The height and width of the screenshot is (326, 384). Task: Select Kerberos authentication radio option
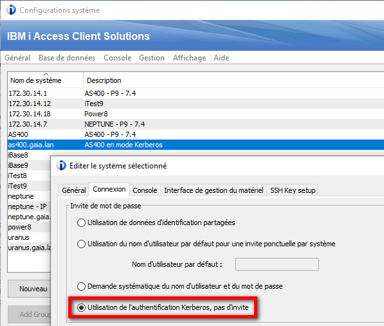point(81,307)
